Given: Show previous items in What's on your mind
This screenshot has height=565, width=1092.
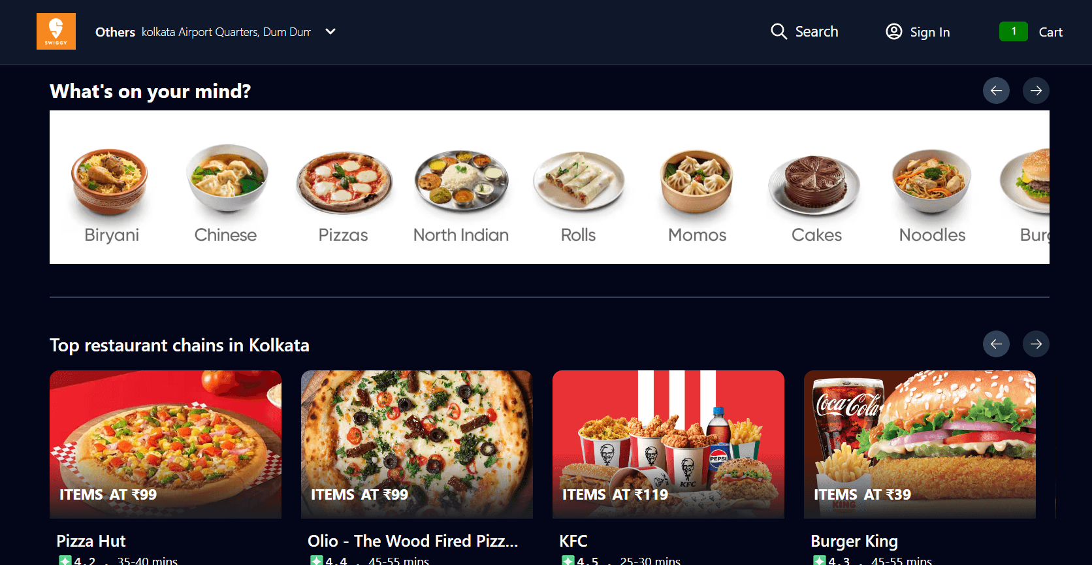Looking at the screenshot, I should click(996, 90).
